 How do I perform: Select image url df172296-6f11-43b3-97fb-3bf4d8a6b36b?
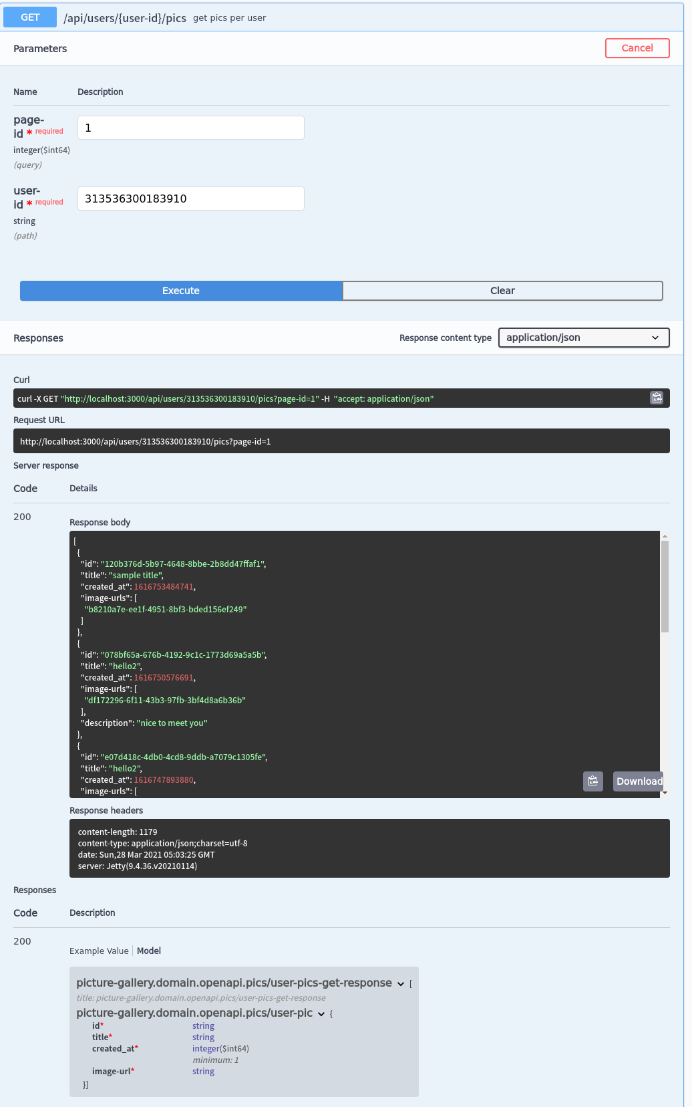(165, 700)
